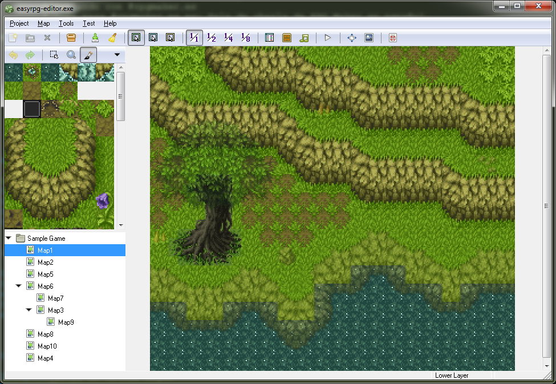This screenshot has width=556, height=384.
Task: Collapse the Map6 tree node
Action: point(18,286)
